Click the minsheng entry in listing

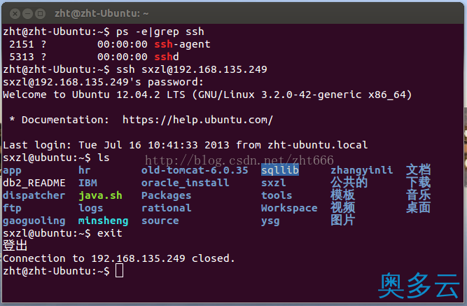point(103,221)
